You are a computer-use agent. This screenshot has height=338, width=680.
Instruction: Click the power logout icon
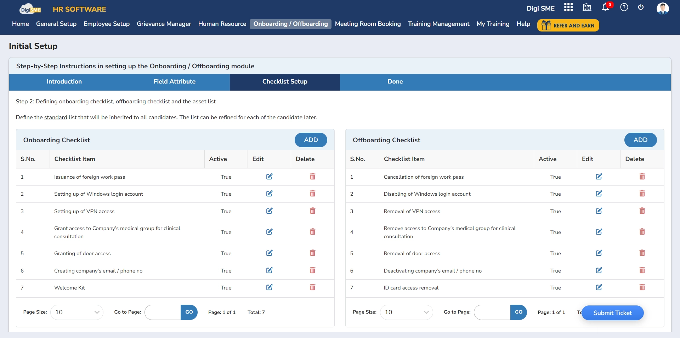641,7
